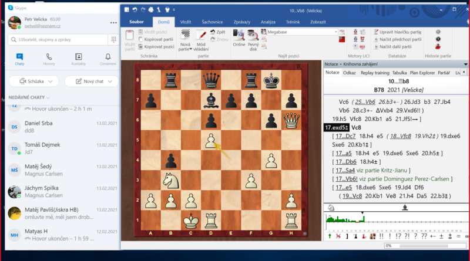Open Skype Hovory phone tab
The height and width of the screenshot is (261, 470).
click(49, 59)
